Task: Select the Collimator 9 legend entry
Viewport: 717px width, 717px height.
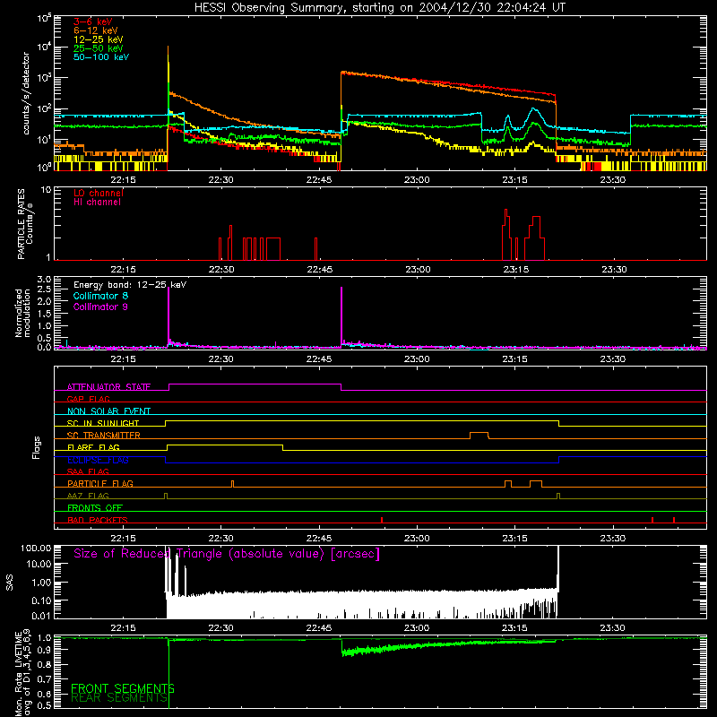Action: coord(100,307)
